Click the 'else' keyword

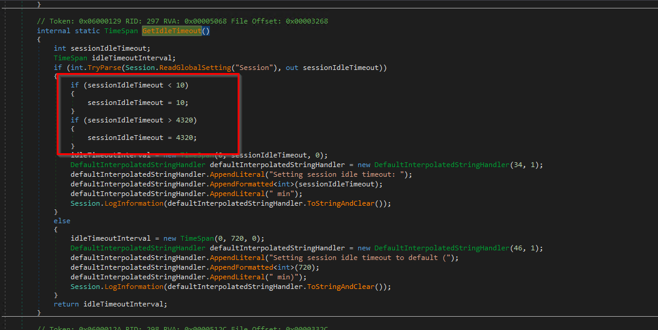click(62, 221)
